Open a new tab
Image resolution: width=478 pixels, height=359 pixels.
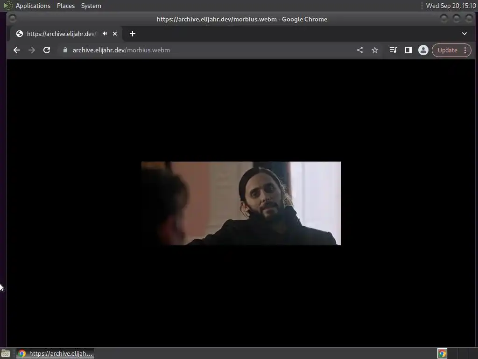coord(132,34)
